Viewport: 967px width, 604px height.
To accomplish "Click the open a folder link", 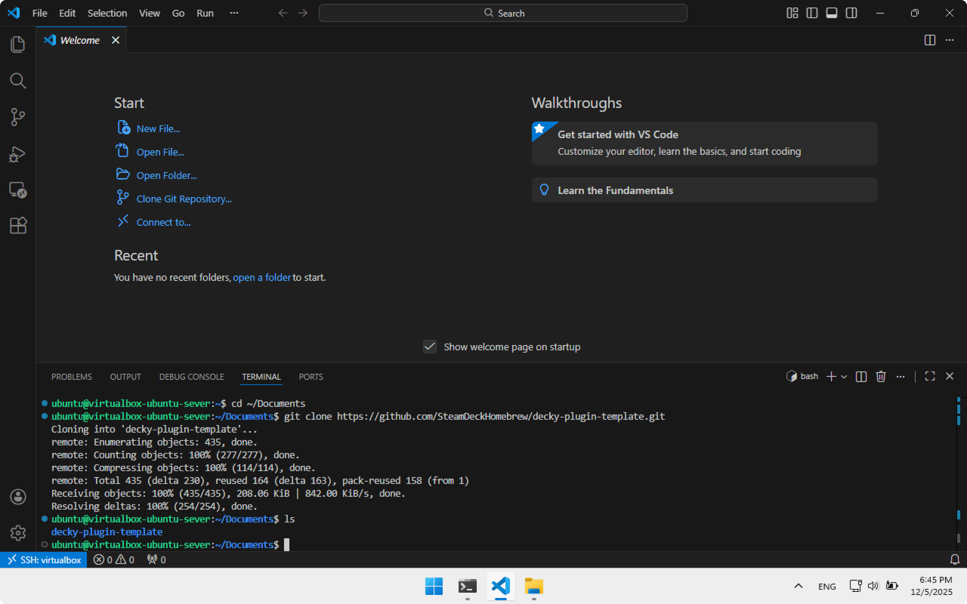I will tap(261, 277).
